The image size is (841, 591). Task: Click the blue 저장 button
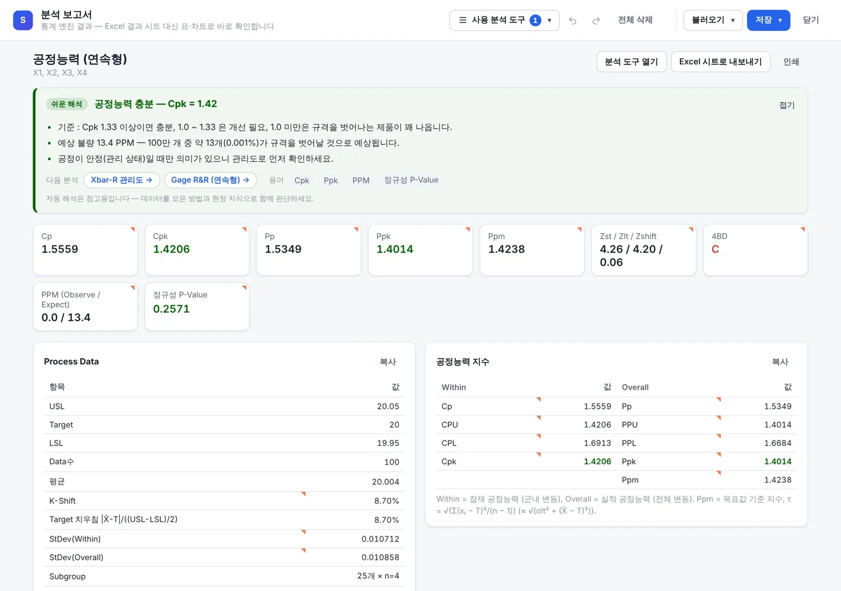(768, 20)
